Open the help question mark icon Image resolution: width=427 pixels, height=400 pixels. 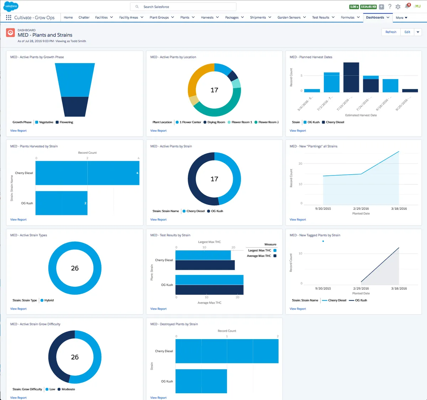pyautogui.click(x=390, y=6)
